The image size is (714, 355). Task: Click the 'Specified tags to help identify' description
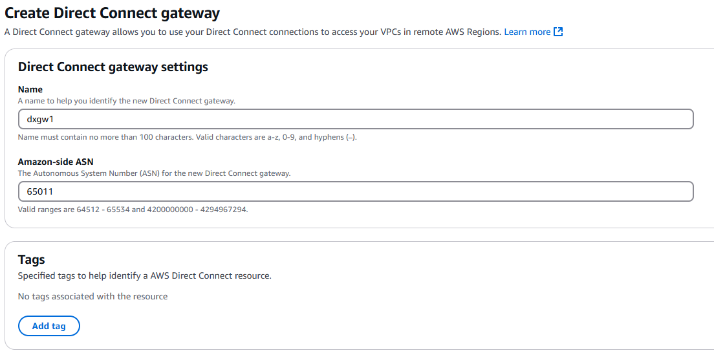(145, 276)
